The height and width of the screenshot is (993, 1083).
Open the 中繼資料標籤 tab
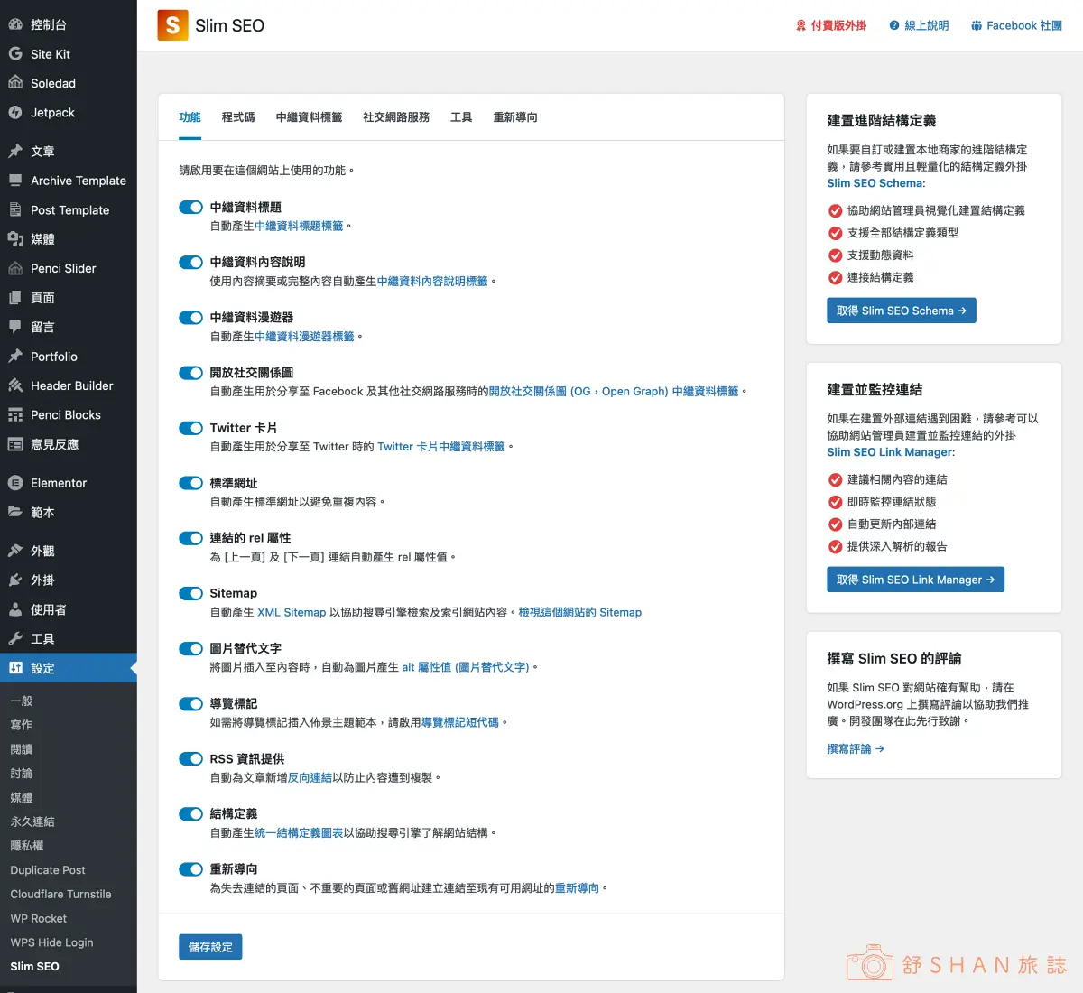[x=309, y=117]
